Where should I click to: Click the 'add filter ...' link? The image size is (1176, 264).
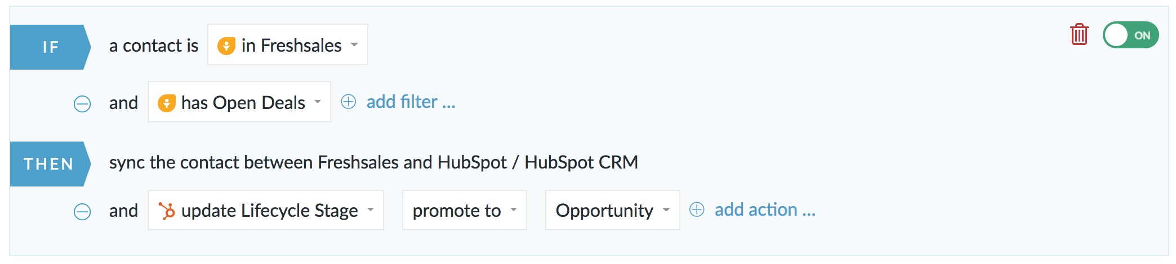411,102
